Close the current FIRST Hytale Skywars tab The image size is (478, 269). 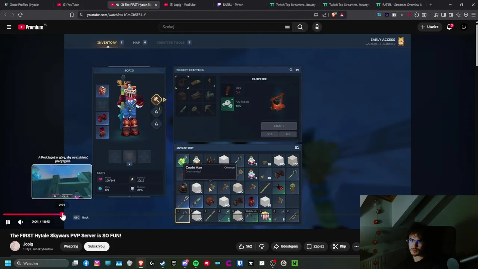[x=156, y=5]
